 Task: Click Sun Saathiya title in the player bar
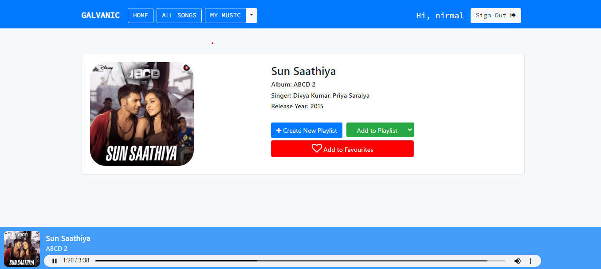point(68,238)
